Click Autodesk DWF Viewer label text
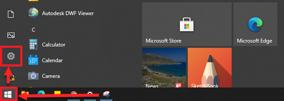This screenshot has width=284, height=101. coord(68,13)
